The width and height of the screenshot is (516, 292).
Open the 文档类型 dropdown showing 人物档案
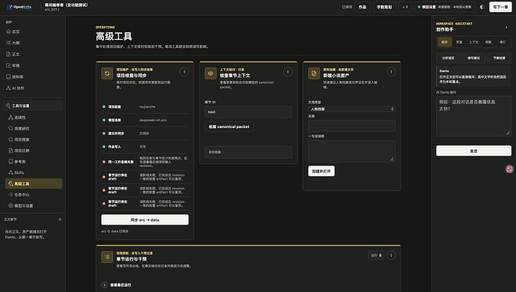point(351,109)
